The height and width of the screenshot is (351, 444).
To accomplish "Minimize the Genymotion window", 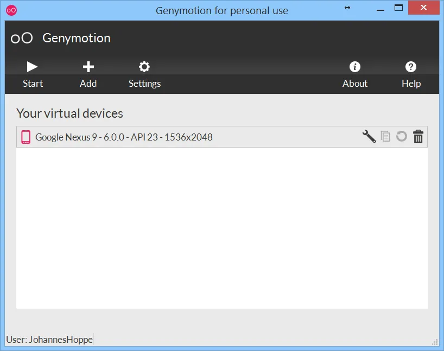I will coord(380,9).
